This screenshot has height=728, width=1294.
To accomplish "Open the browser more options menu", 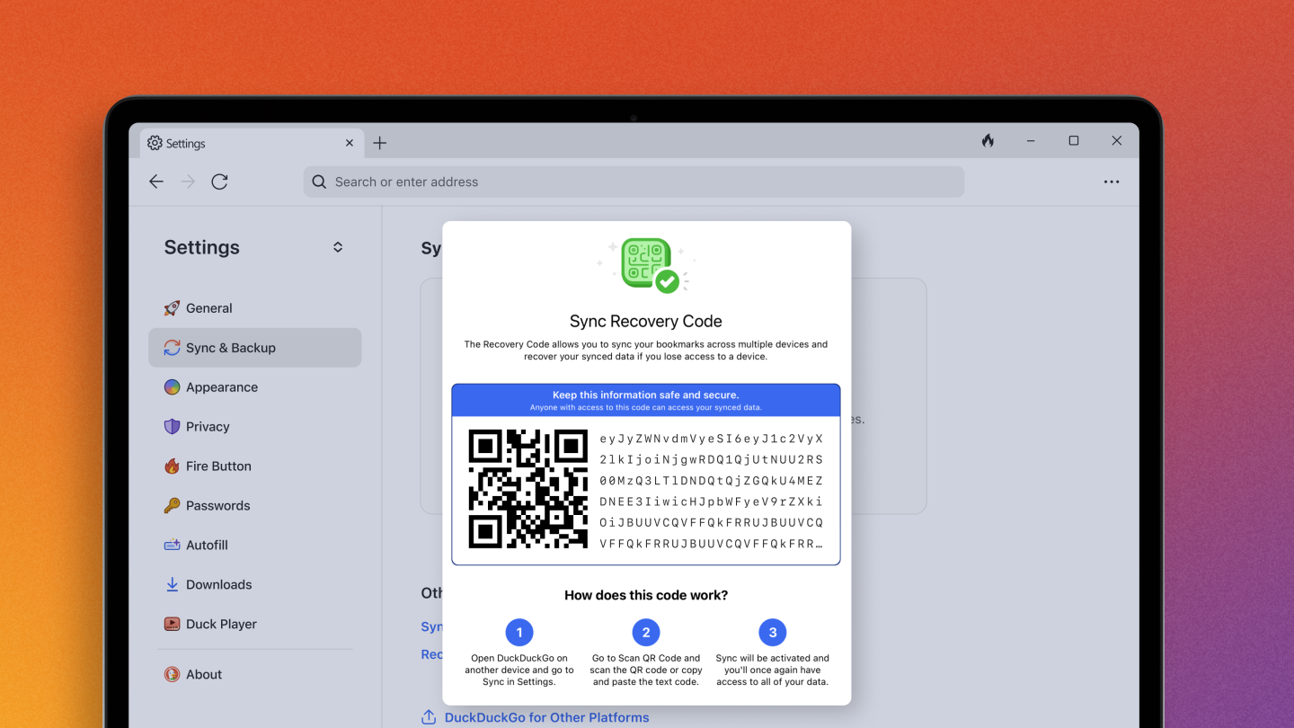I will 1112,182.
